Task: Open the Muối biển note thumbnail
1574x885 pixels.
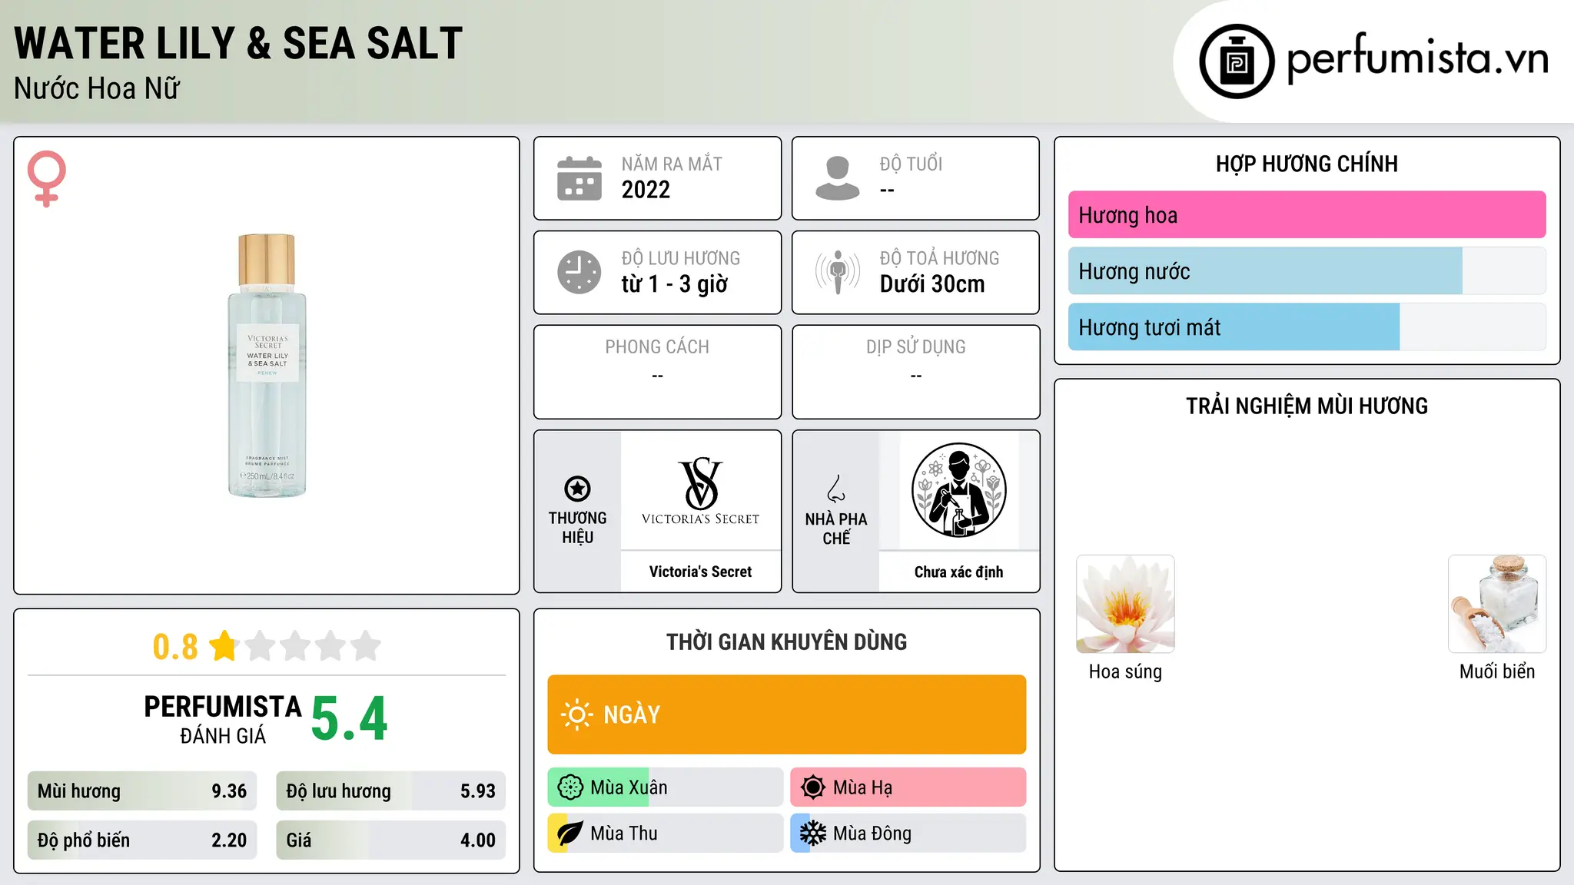Action: click(x=1497, y=604)
